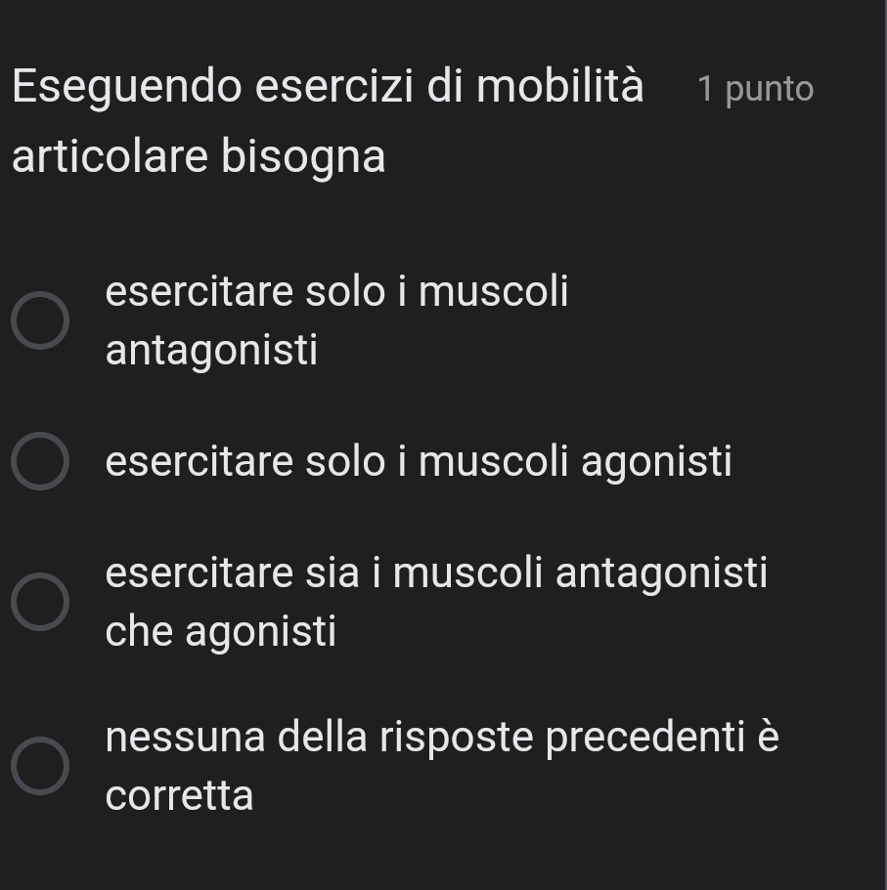
Task: Select the radio button for 'esercitare solo i muscoli antagonisti'
Action: click(x=40, y=319)
